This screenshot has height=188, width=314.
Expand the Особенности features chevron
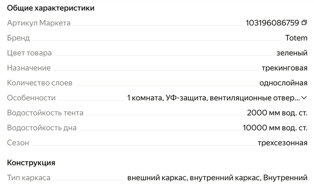(304, 98)
